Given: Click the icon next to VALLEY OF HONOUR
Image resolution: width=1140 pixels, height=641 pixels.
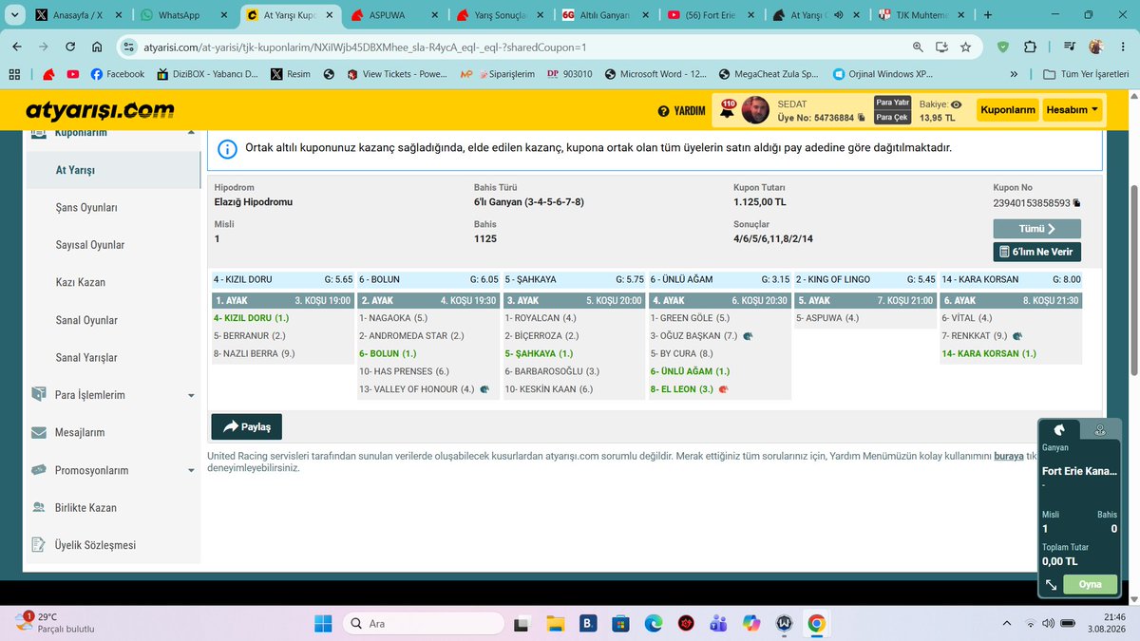Looking at the screenshot, I should point(484,389).
